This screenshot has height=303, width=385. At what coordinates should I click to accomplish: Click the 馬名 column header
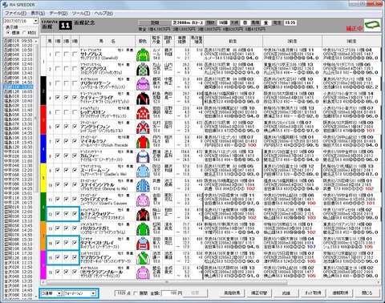click(x=107, y=41)
